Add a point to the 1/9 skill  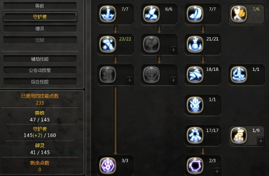261,141
